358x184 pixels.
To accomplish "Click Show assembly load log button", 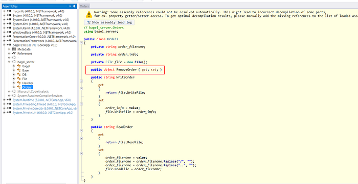I will [x=109, y=22].
